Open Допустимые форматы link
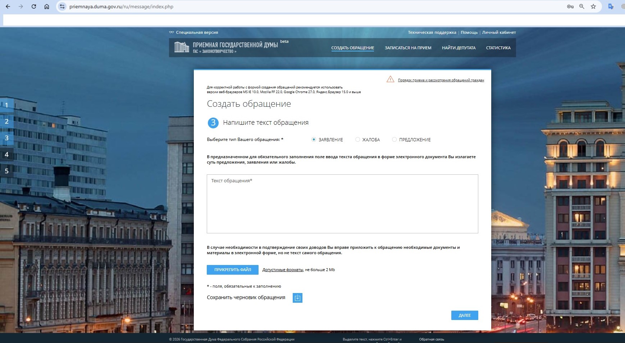 (283, 270)
